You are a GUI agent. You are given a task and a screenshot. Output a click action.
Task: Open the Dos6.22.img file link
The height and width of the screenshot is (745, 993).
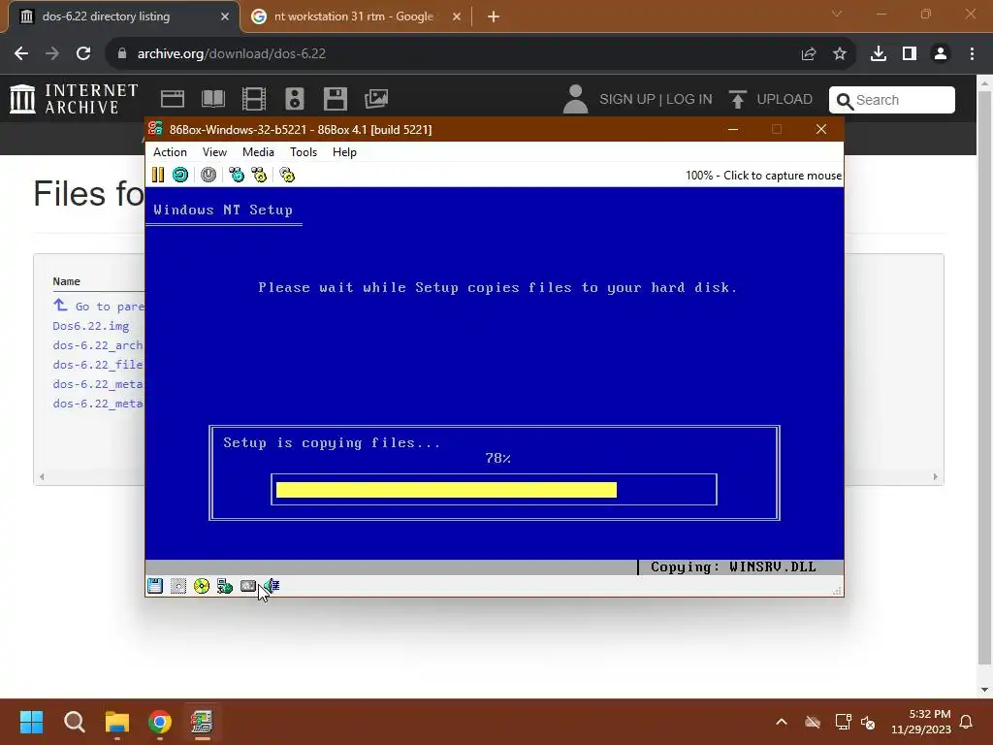pyautogui.click(x=91, y=326)
